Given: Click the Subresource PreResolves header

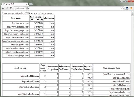Looking at the screenshot, I should [77, 68].
